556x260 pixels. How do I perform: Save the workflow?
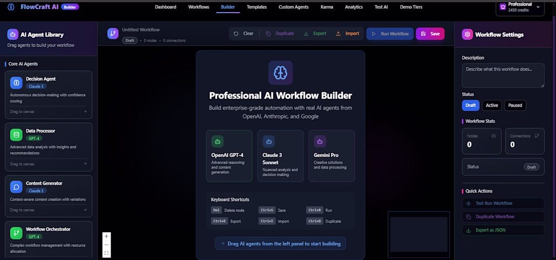coord(430,34)
